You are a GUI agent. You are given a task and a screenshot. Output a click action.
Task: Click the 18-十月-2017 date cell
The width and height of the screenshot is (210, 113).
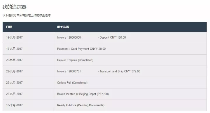14,105
